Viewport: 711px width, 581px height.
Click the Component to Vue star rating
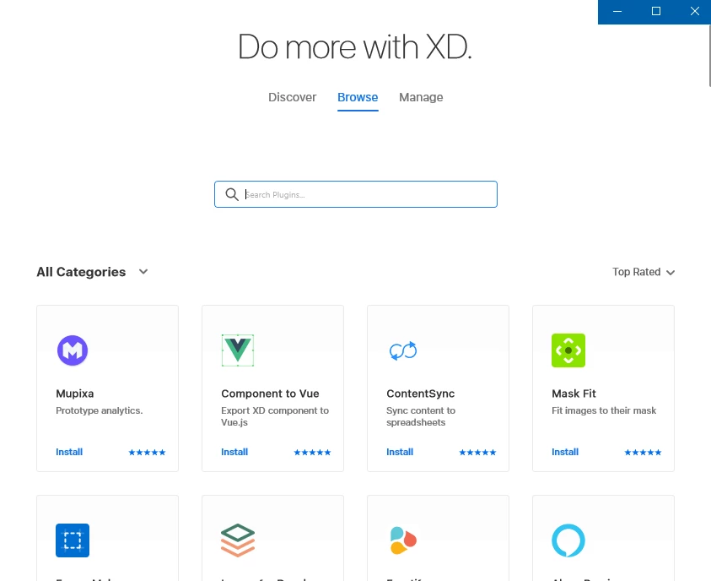click(x=312, y=452)
